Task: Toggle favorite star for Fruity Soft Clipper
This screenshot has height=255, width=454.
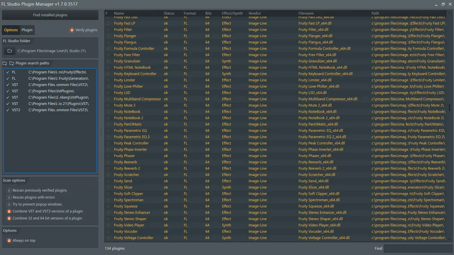Action: [x=108, y=194]
